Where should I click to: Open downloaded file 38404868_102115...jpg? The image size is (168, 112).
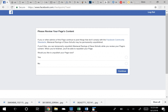16,102
